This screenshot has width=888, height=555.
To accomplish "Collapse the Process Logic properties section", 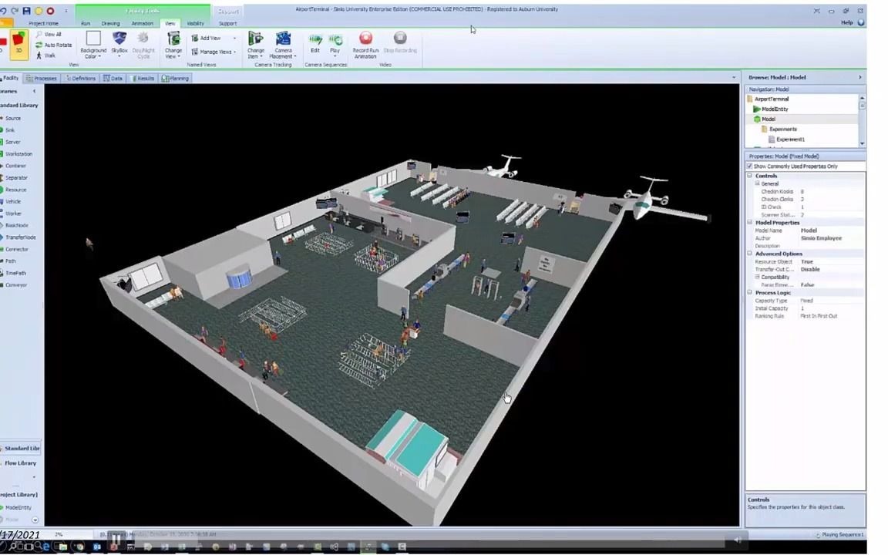I will [x=748, y=292].
